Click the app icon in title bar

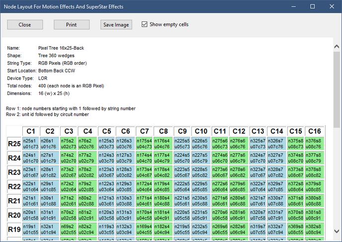click(6, 7)
